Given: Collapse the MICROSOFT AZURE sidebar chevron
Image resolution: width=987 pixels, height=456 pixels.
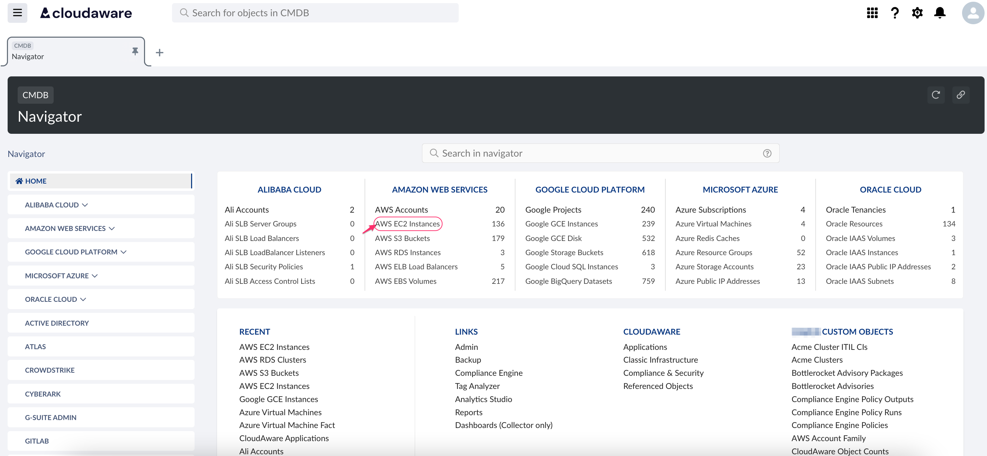Looking at the screenshot, I should (x=95, y=276).
